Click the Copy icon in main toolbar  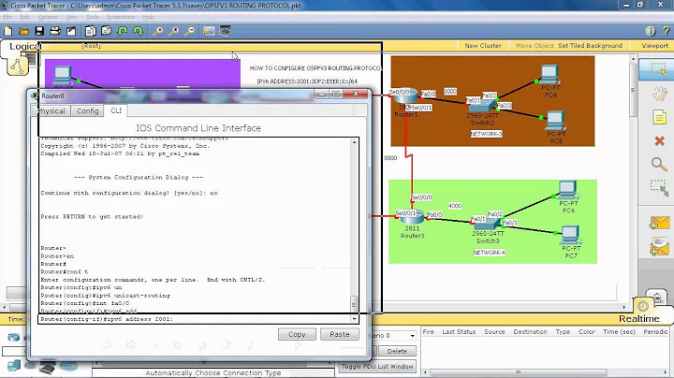90,31
